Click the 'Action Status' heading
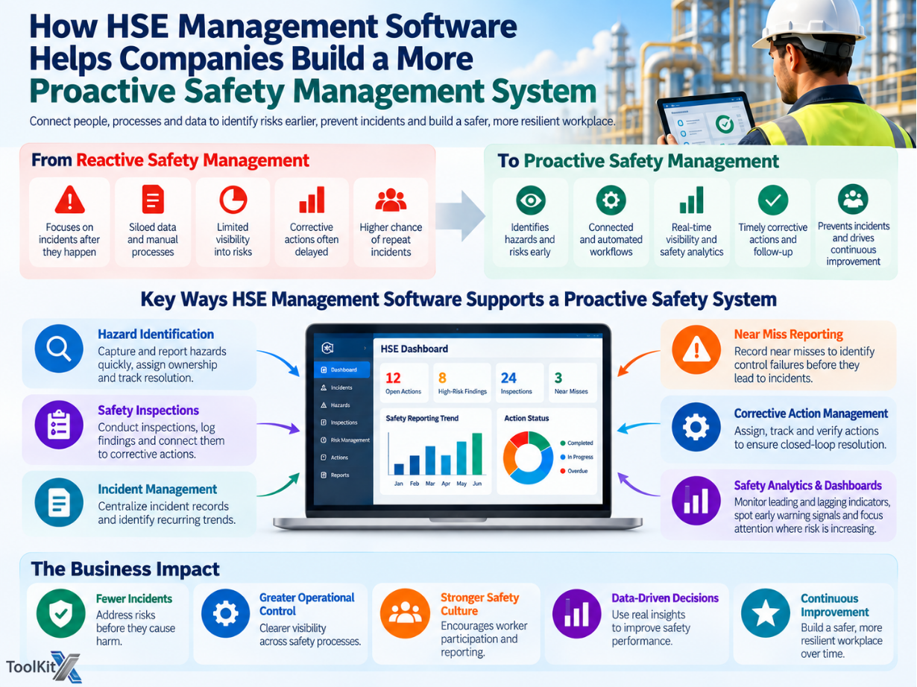This screenshot has width=917, height=687. (x=526, y=418)
